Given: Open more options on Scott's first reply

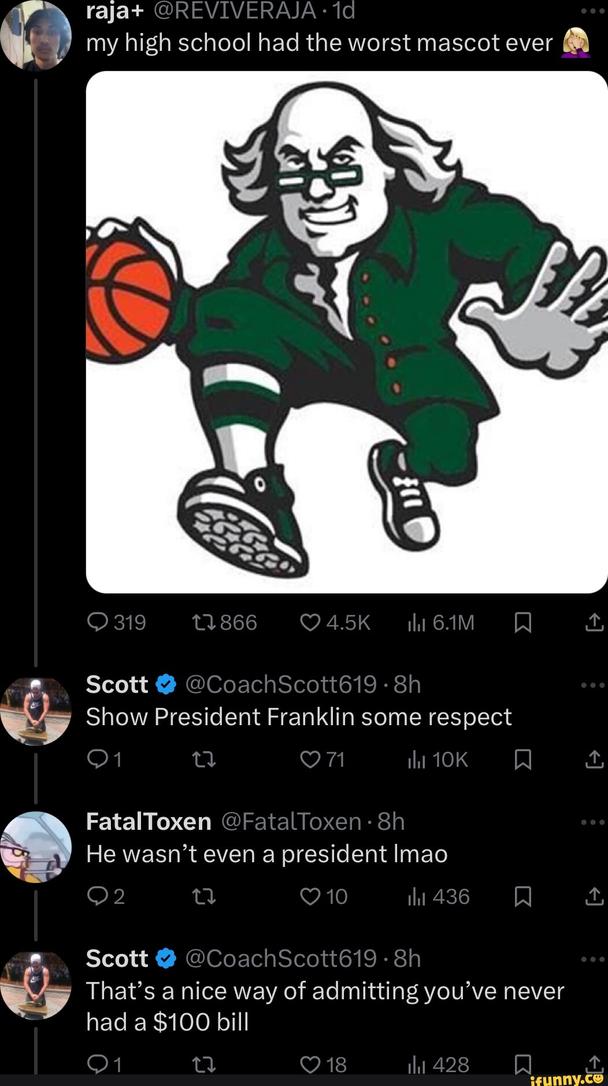Looking at the screenshot, I should [593, 685].
